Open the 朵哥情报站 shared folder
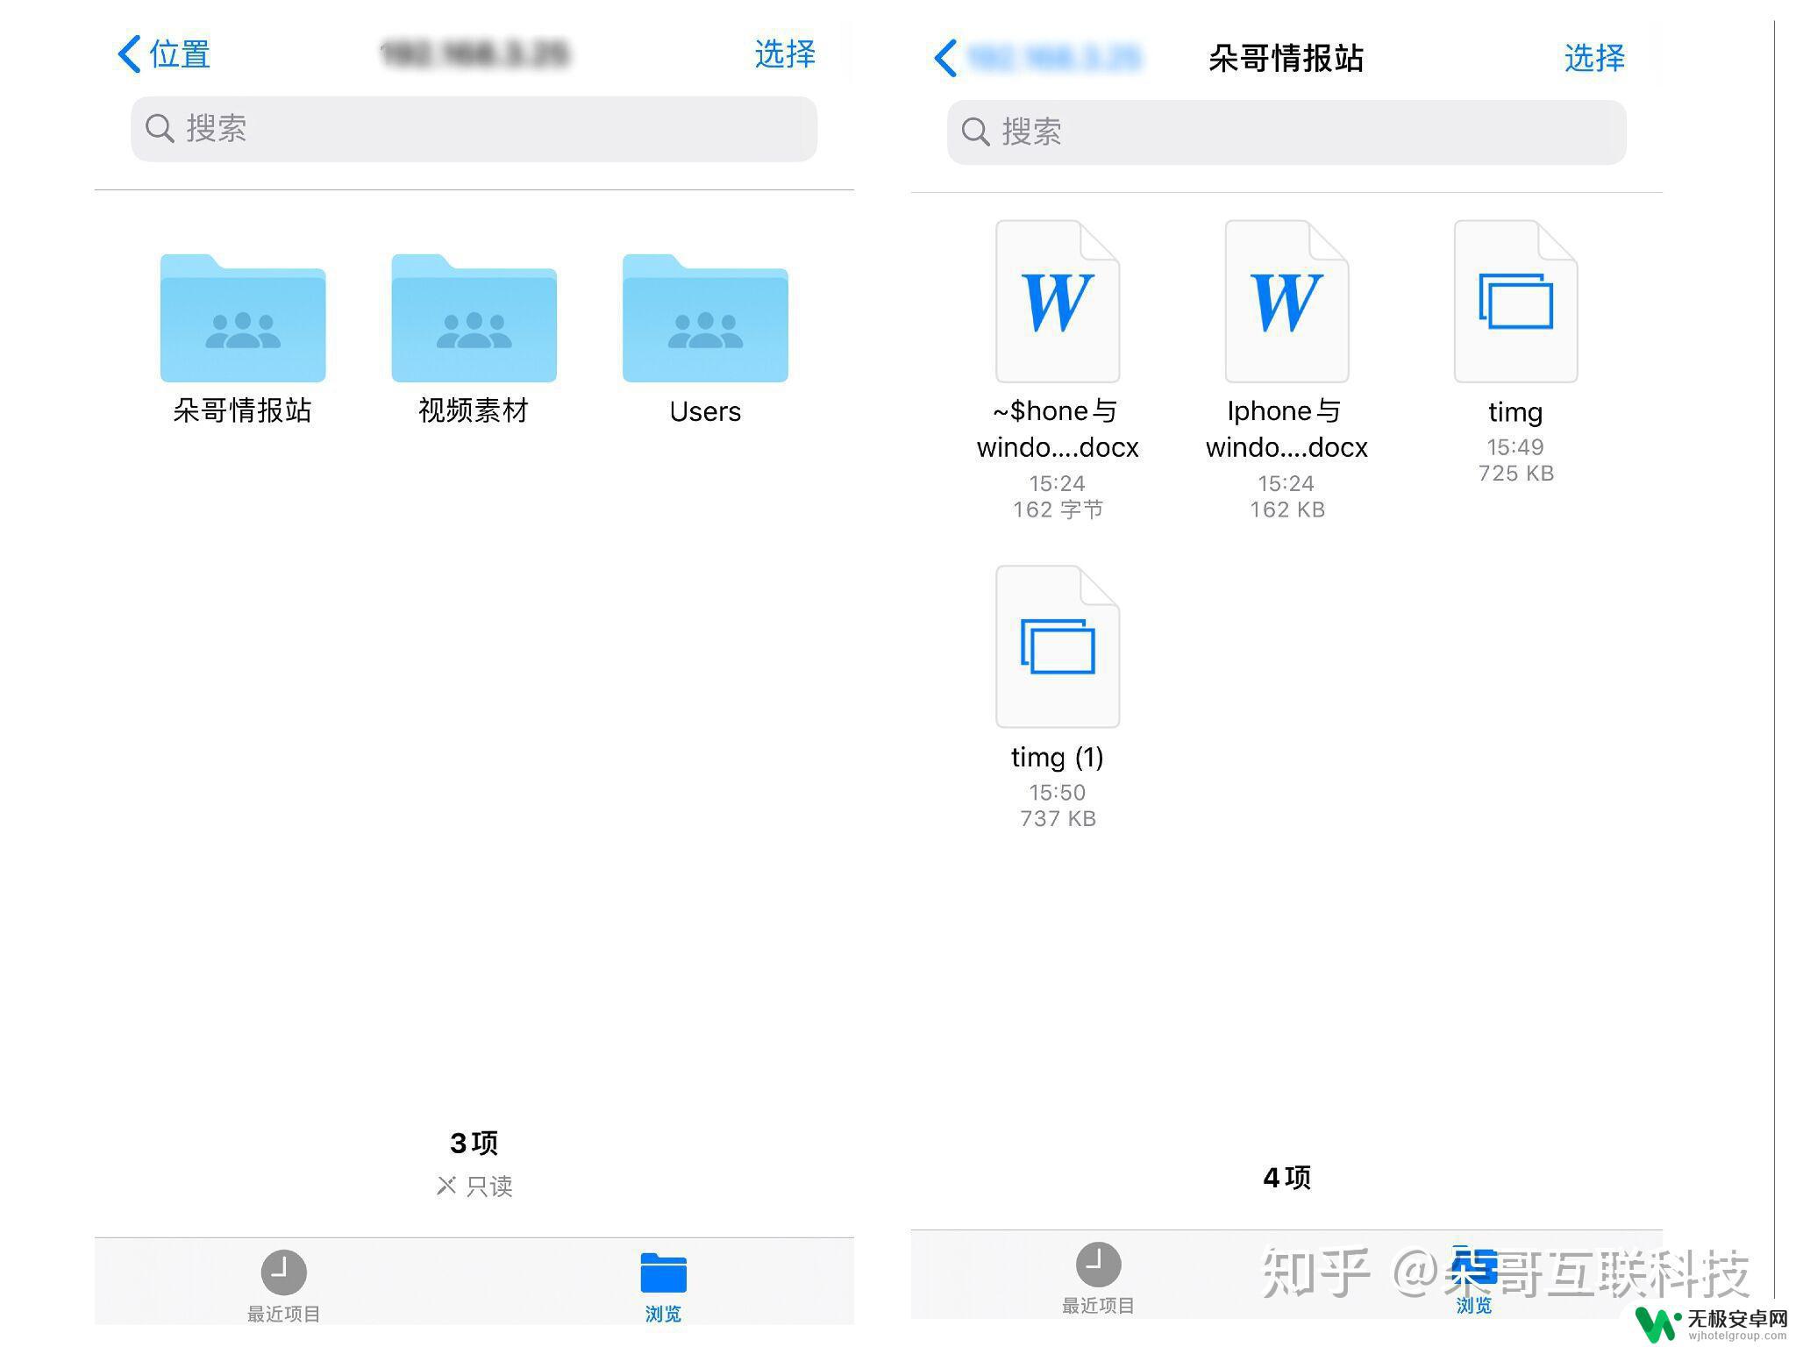Viewport: 1796px width, 1347px height. pos(243,317)
